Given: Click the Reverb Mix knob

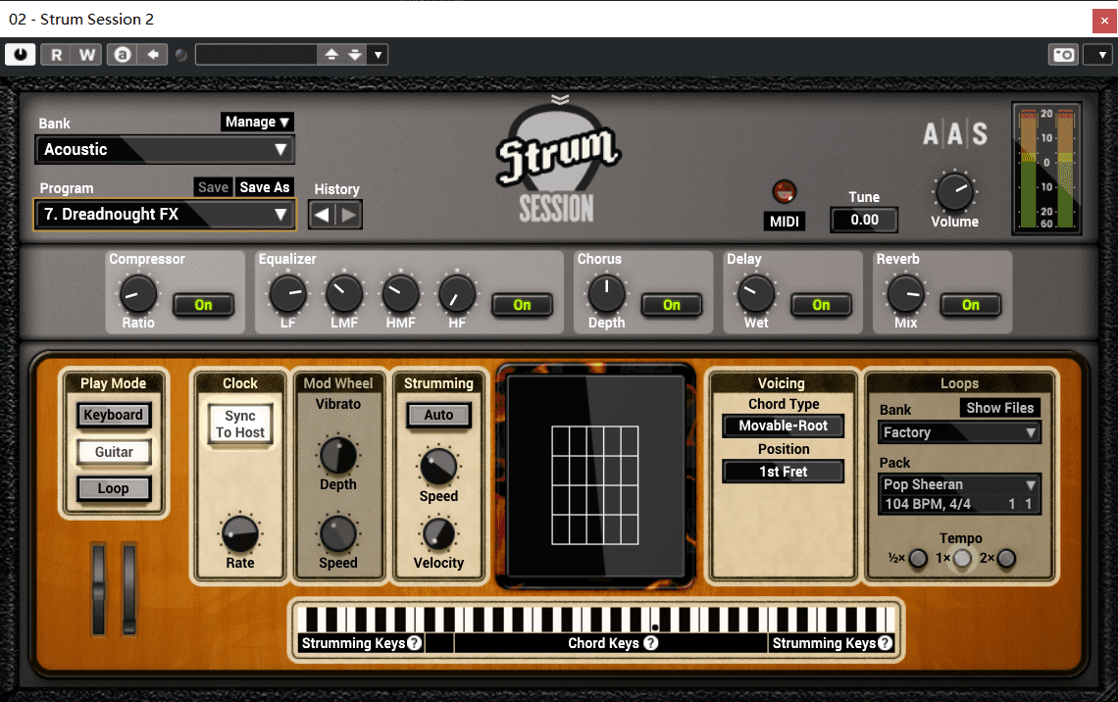Looking at the screenshot, I should [905, 293].
